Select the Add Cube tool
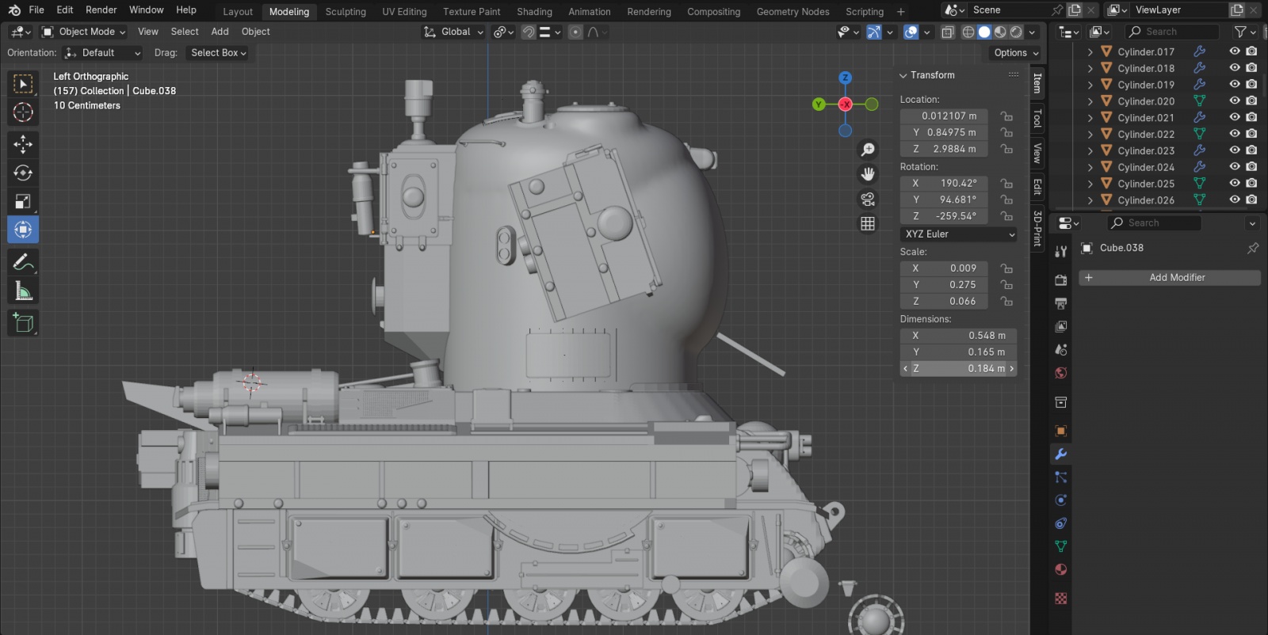Image resolution: width=1268 pixels, height=635 pixels. [23, 322]
